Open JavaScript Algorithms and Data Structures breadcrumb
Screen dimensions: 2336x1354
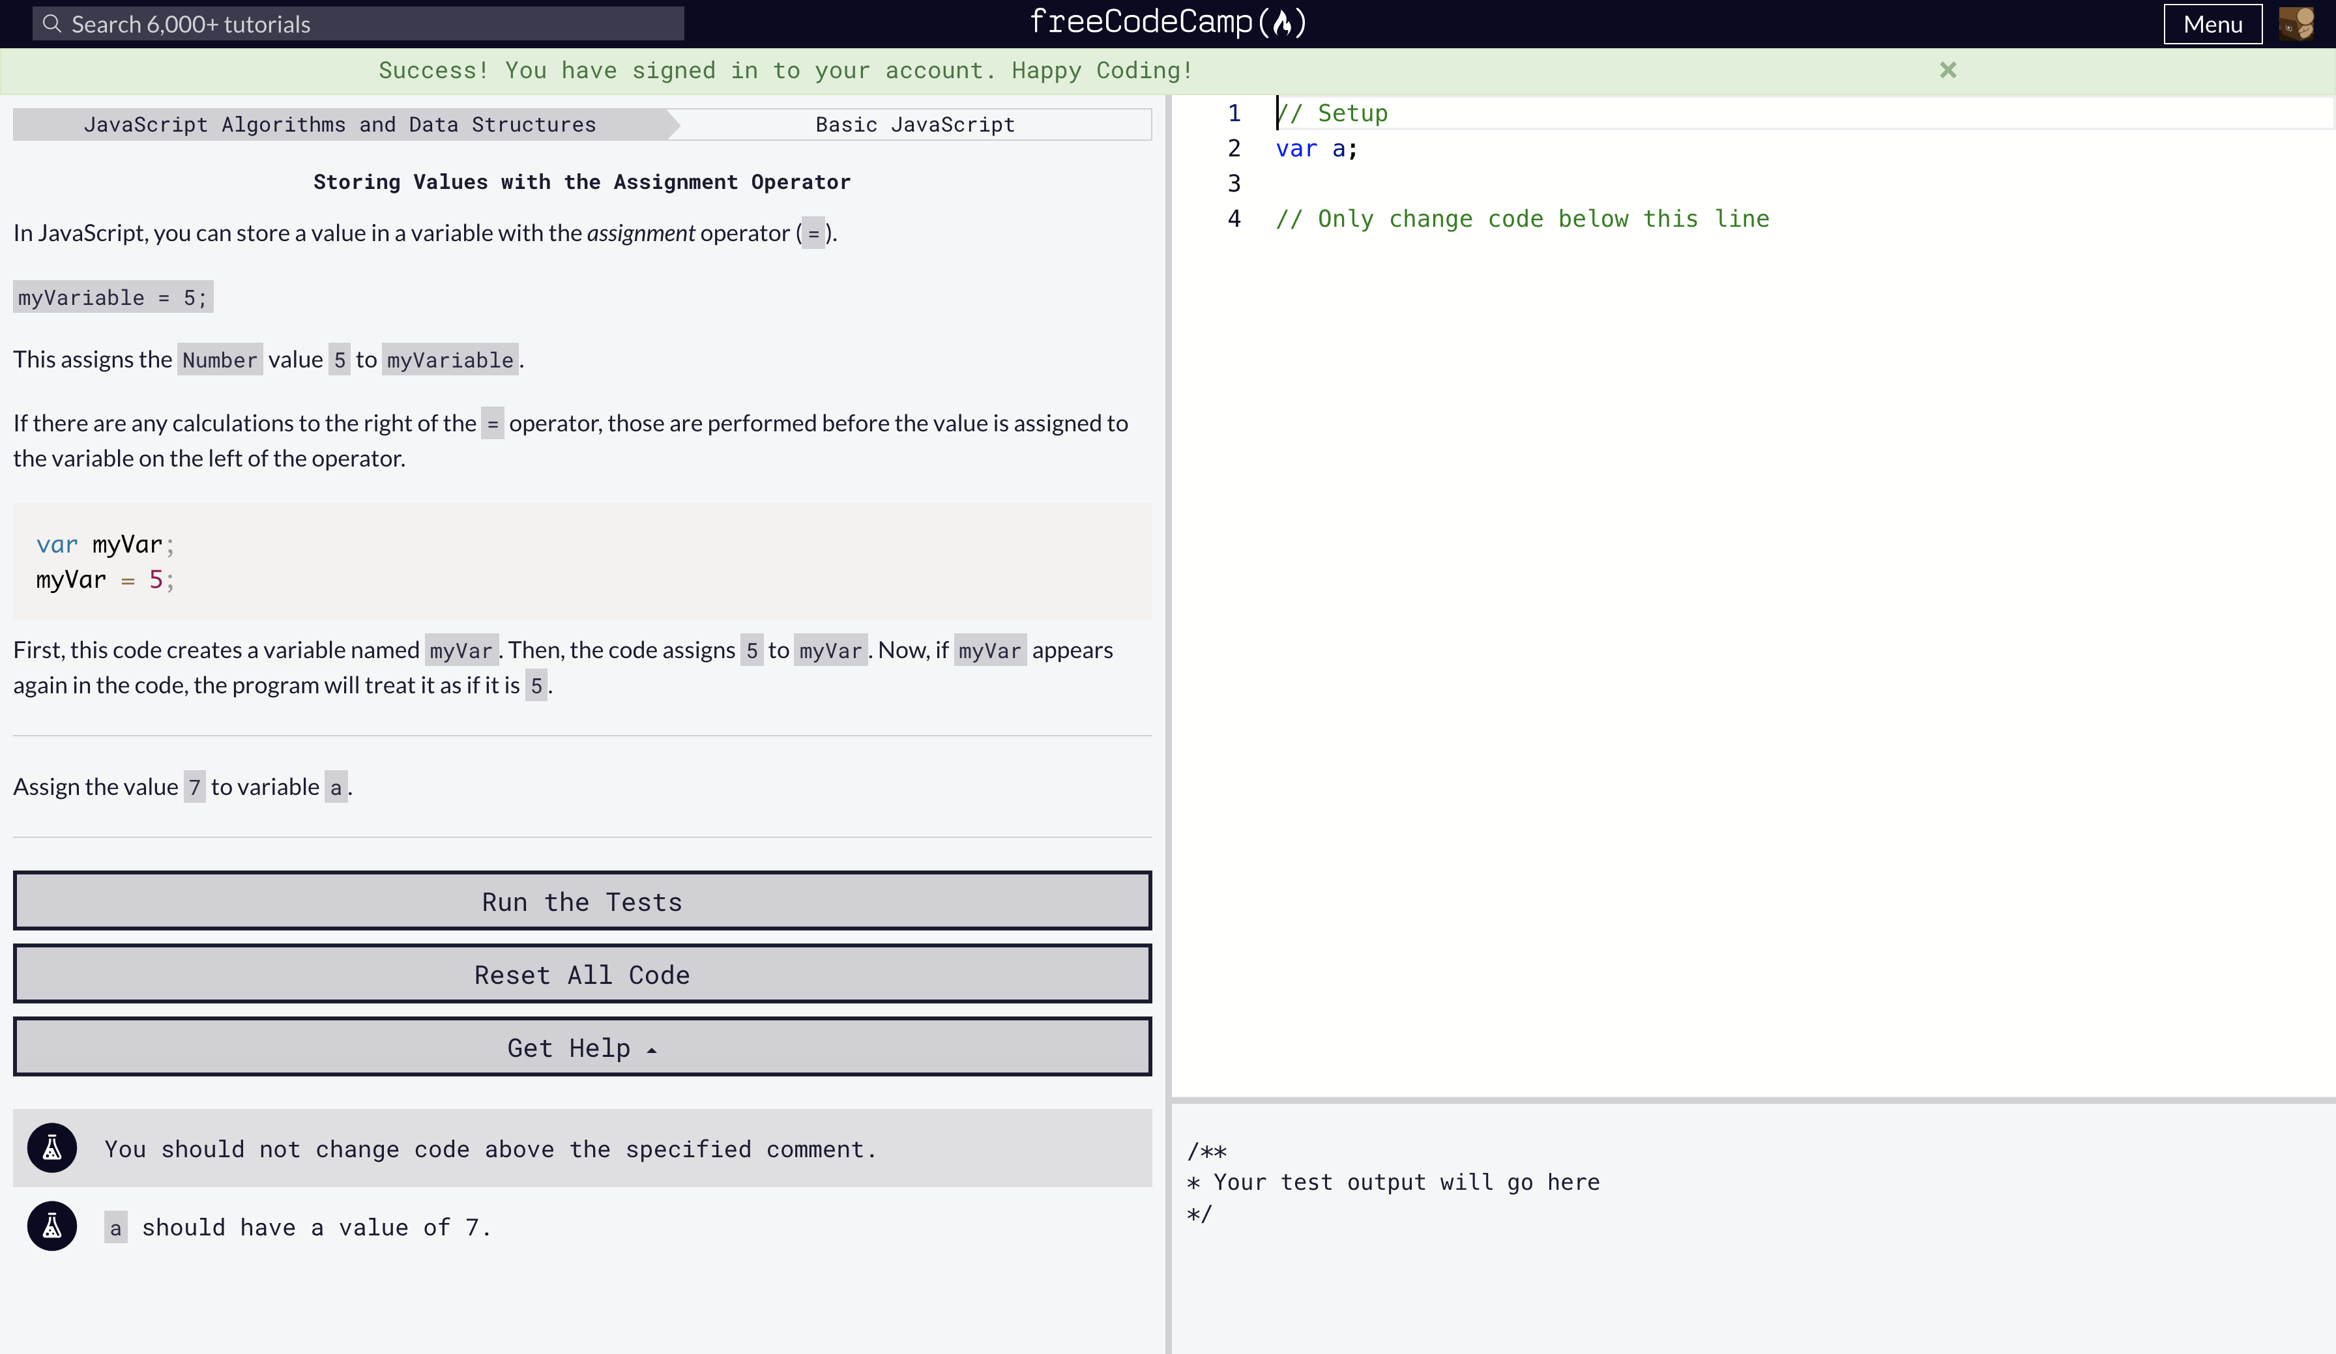(x=340, y=124)
